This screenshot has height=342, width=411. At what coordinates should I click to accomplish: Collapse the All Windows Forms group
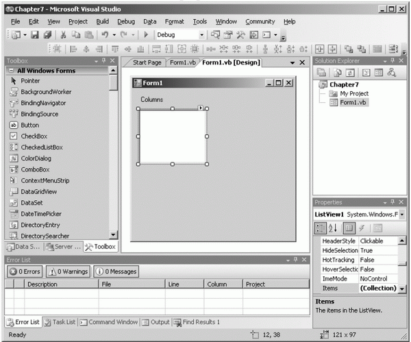[x=11, y=71]
